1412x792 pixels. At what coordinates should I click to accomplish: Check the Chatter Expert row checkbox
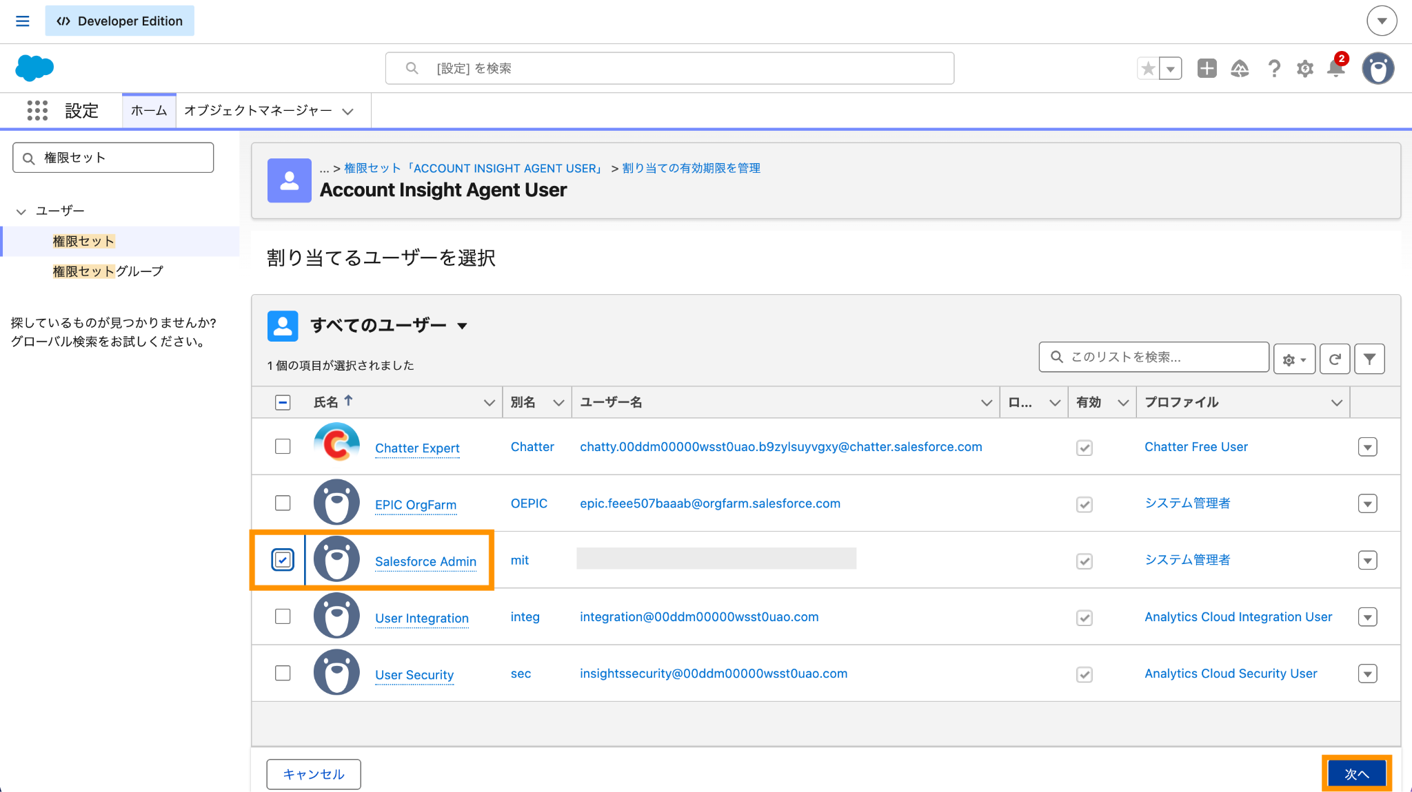[x=283, y=446]
